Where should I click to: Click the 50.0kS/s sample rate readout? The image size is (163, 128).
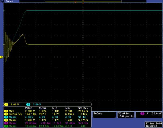click(124, 113)
